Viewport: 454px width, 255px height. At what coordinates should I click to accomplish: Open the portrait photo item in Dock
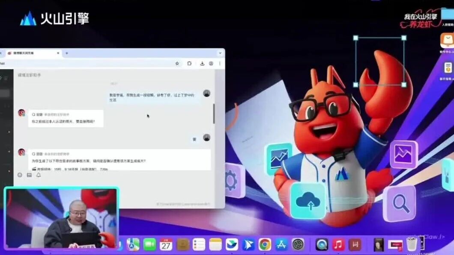(x=379, y=245)
